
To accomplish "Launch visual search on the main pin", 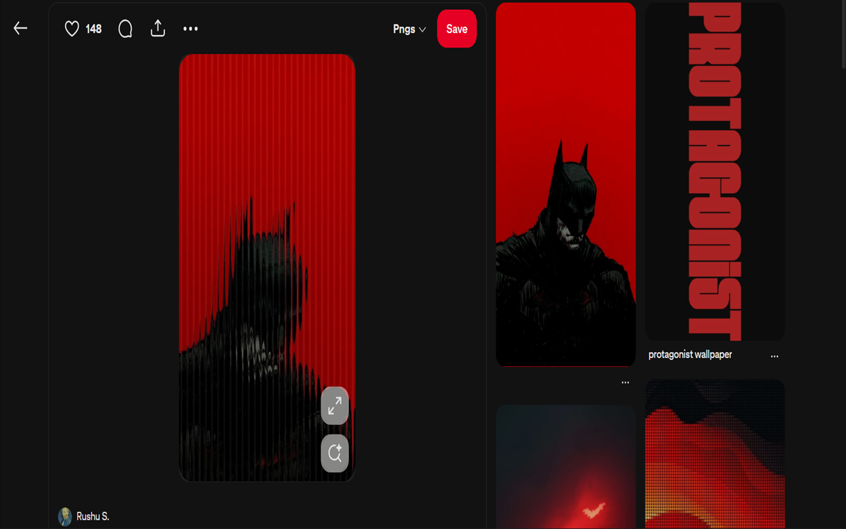I will pyautogui.click(x=334, y=453).
